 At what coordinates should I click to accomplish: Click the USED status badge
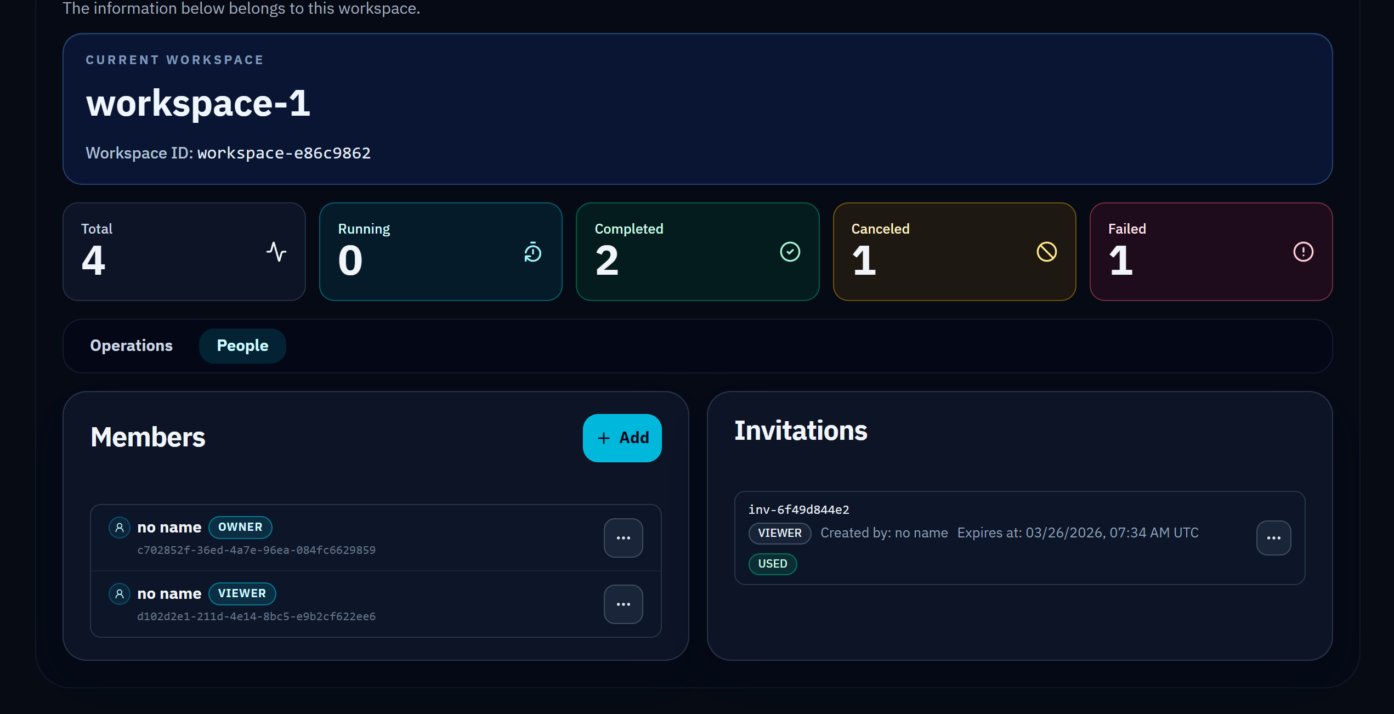coord(773,564)
